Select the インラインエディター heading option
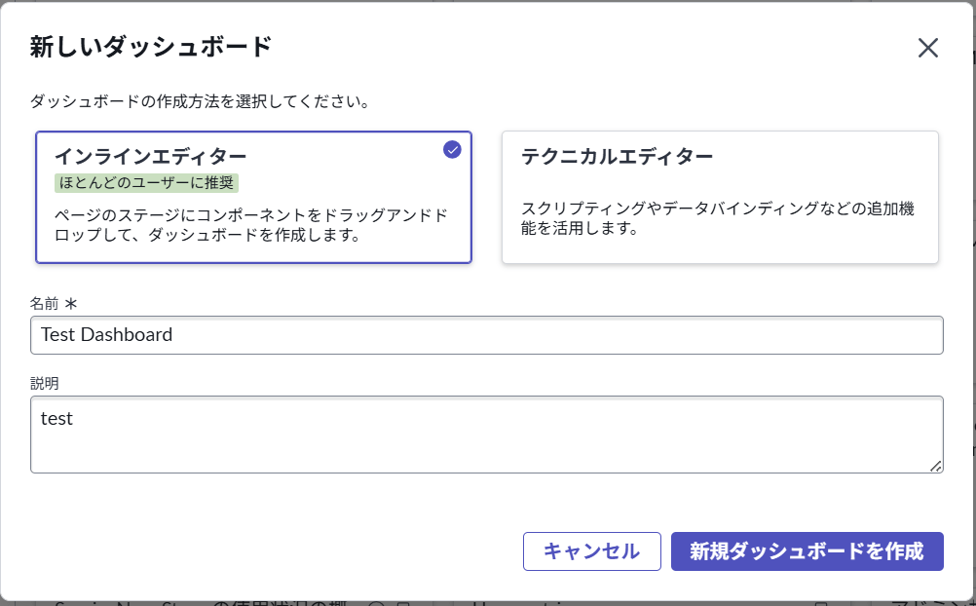This screenshot has width=976, height=606. 150,156
